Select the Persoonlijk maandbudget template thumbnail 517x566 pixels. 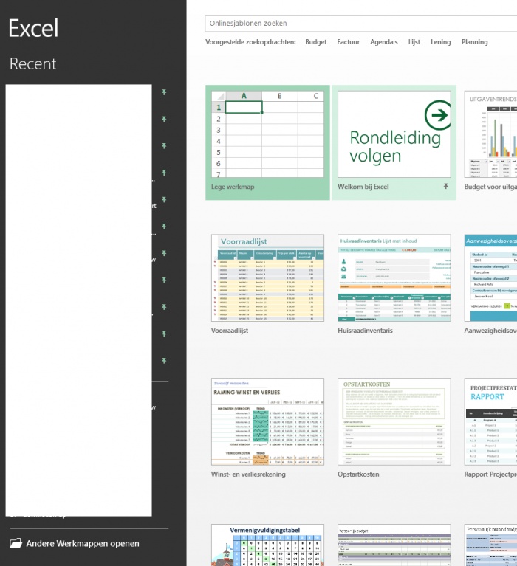490,545
